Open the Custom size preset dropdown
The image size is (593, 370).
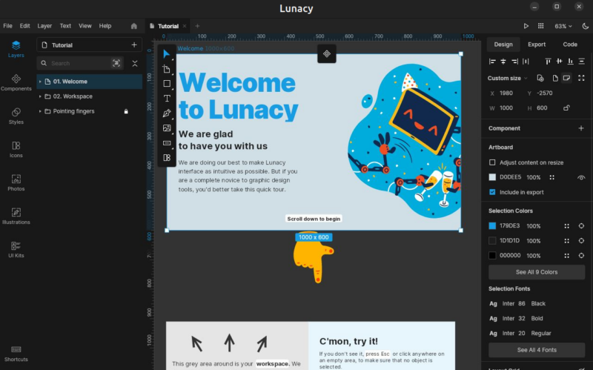[508, 79]
